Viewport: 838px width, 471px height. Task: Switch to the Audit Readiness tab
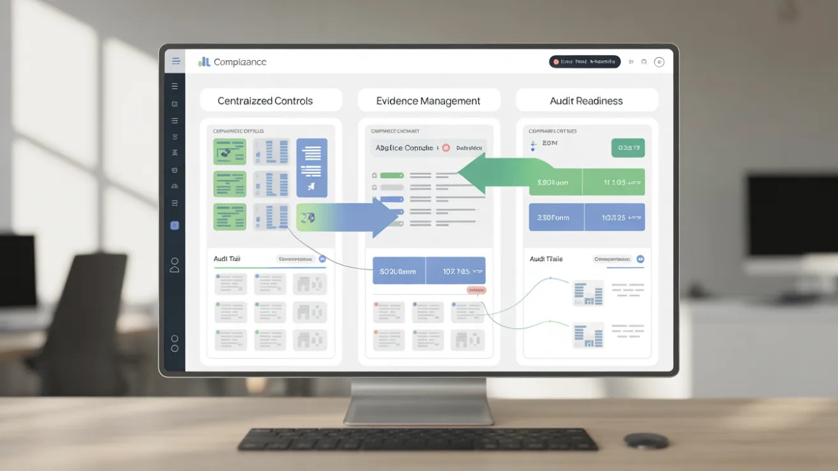click(587, 99)
